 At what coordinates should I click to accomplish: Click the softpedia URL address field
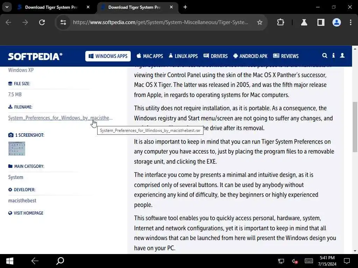(160, 22)
